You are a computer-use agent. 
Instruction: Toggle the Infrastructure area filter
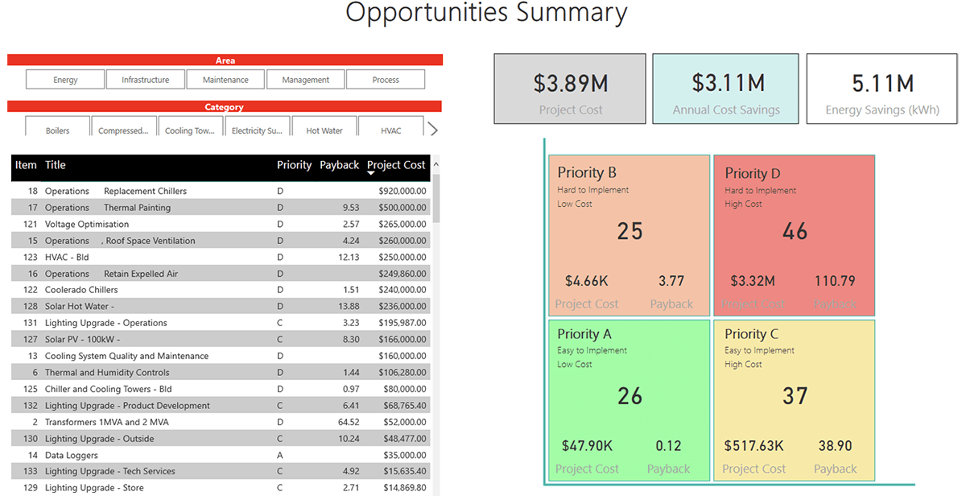click(x=146, y=80)
